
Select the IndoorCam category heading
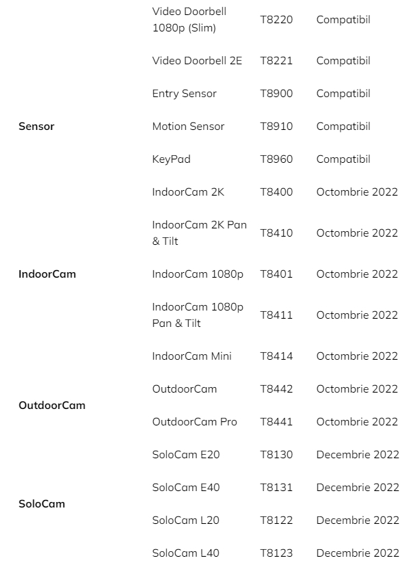[47, 274]
